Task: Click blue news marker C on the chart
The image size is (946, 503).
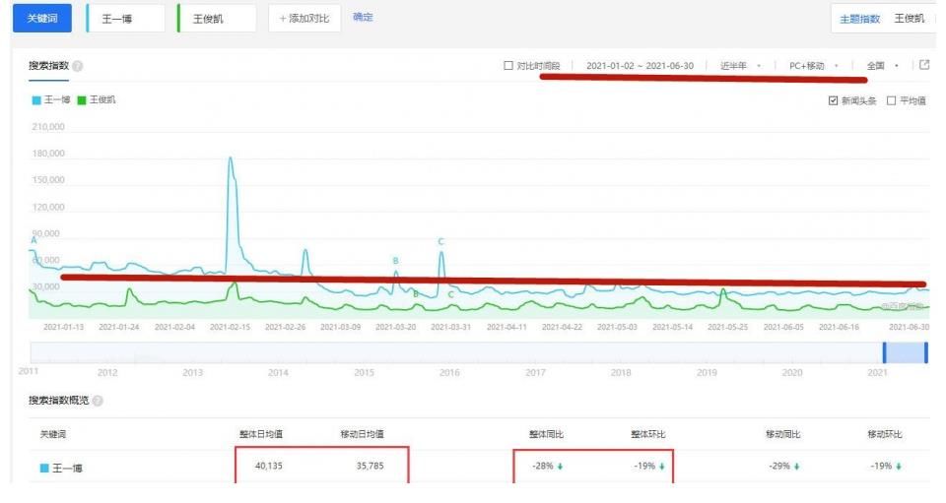Action: [441, 241]
